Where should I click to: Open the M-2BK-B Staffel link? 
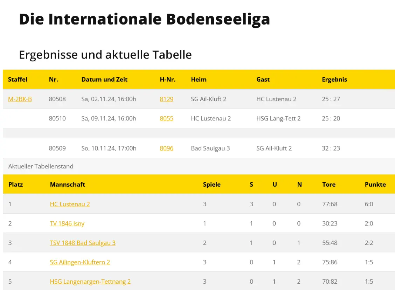coord(20,99)
